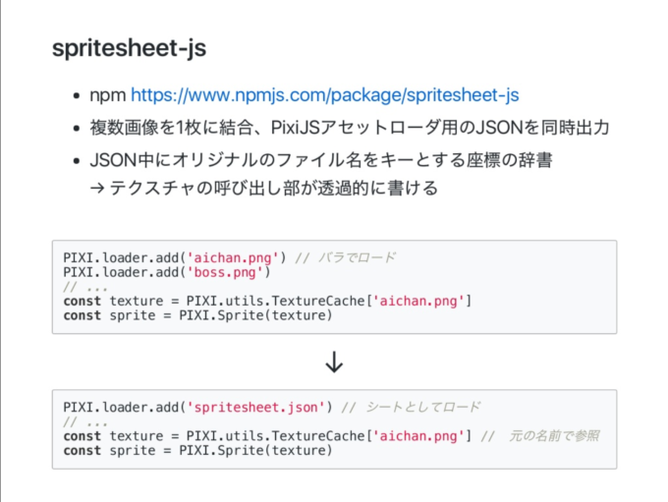Click the テクスチャの呼び出し部 arrow line
This screenshot has height=502, width=668.
click(264, 188)
